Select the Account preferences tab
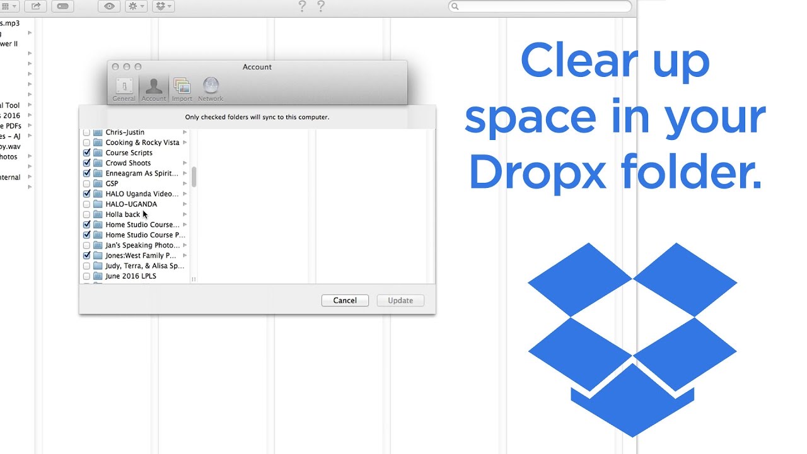The height and width of the screenshot is (454, 807). coord(154,89)
